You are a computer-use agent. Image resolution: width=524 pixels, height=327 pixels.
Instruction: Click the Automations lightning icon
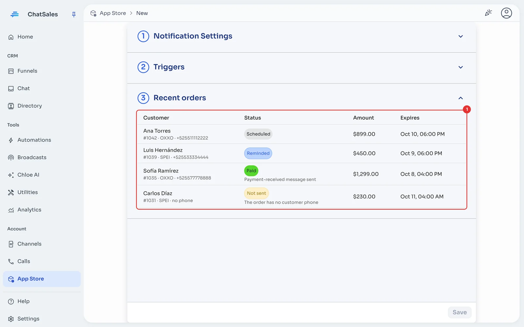click(11, 140)
